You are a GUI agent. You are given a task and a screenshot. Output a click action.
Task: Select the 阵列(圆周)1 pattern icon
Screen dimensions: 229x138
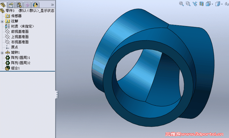[8, 58]
